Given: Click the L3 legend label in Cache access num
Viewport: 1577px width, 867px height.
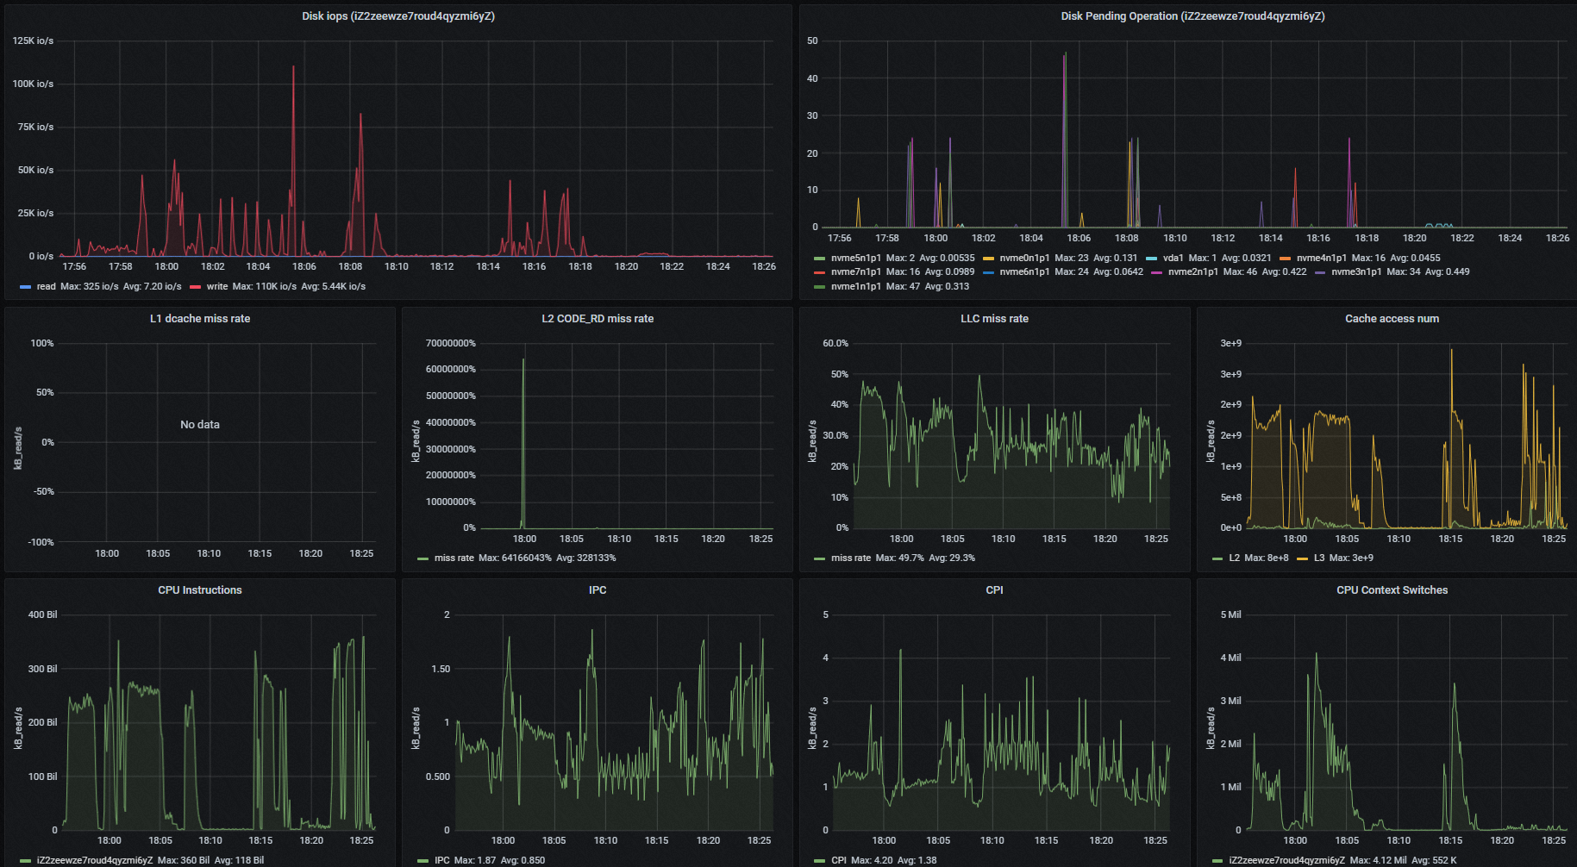Looking at the screenshot, I should click(1319, 558).
